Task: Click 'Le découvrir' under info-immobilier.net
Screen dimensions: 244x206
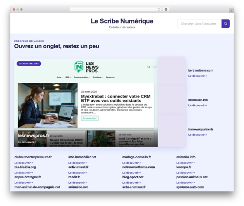Action: [x=78, y=163]
